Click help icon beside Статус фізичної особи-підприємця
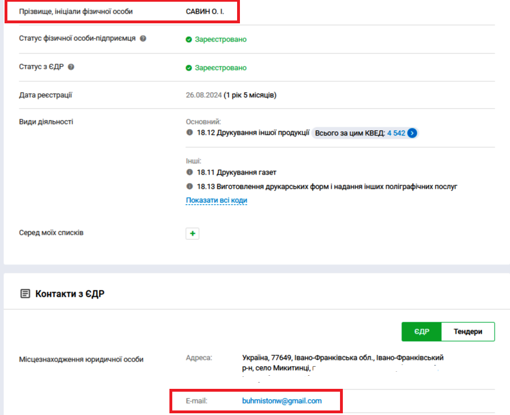 pyautogui.click(x=143, y=39)
